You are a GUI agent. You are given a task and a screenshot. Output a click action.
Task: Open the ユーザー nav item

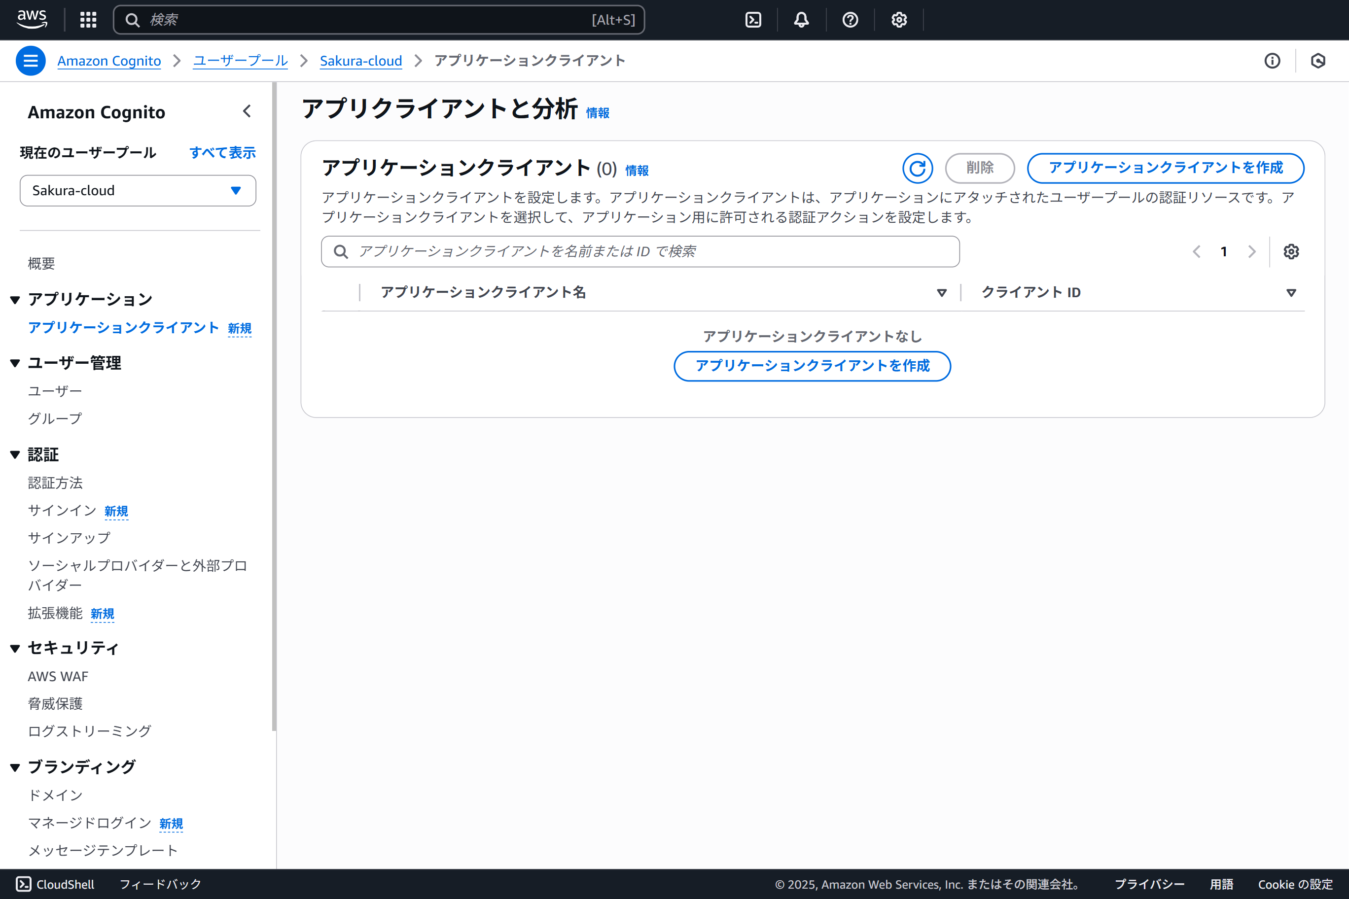point(55,391)
